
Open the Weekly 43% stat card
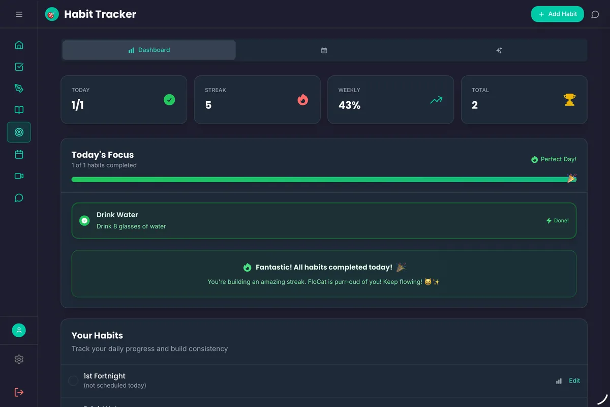(390, 100)
